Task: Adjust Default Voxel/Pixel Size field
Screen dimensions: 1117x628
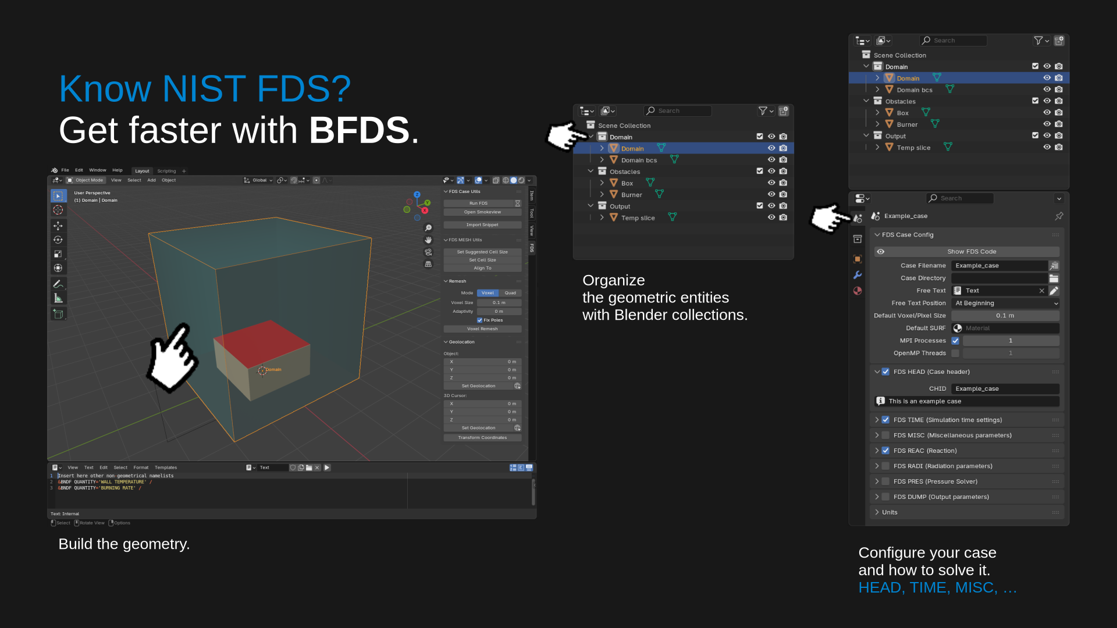Action: 1005,316
